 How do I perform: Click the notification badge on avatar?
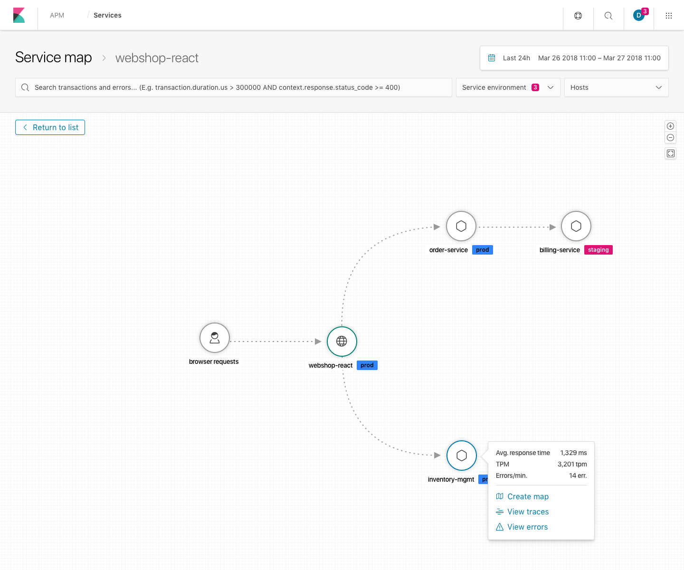645,11
